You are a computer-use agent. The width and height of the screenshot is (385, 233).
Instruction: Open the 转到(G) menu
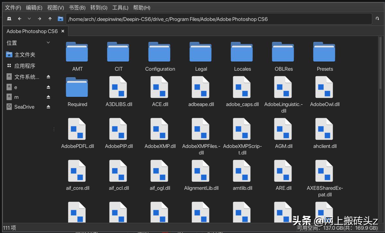[98, 7]
